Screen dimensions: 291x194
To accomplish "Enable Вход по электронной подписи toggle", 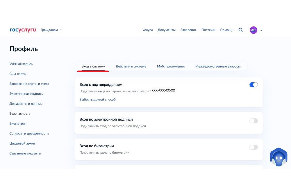I will (x=253, y=121).
